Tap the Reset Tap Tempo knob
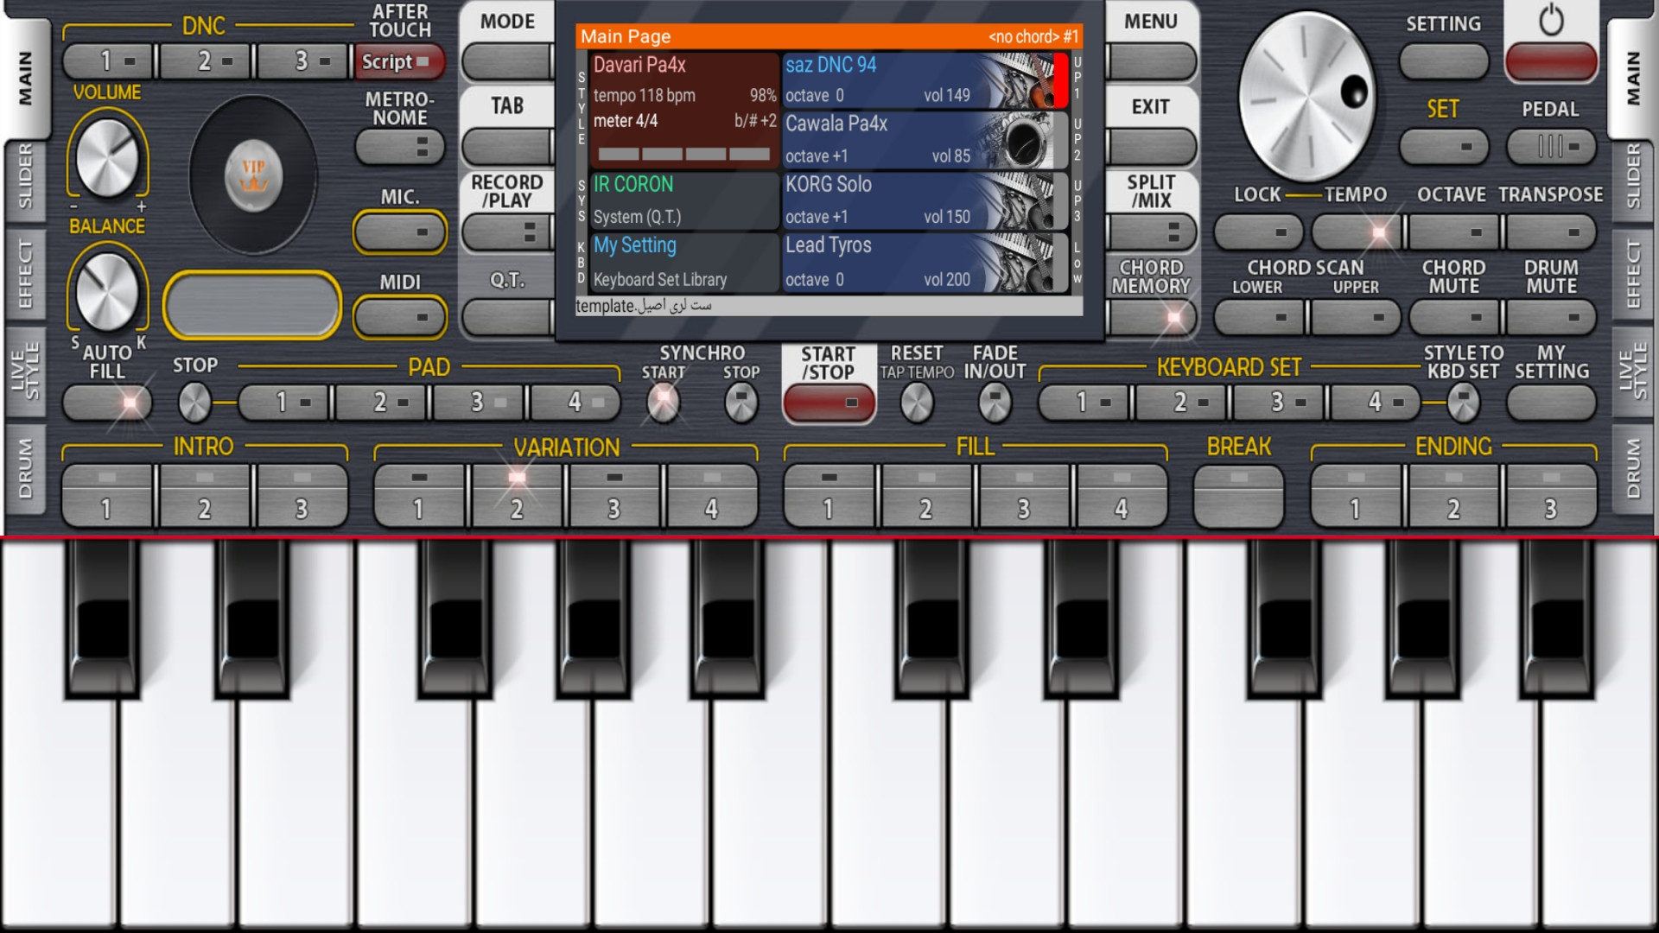This screenshot has height=933, width=1659. pos(917,402)
